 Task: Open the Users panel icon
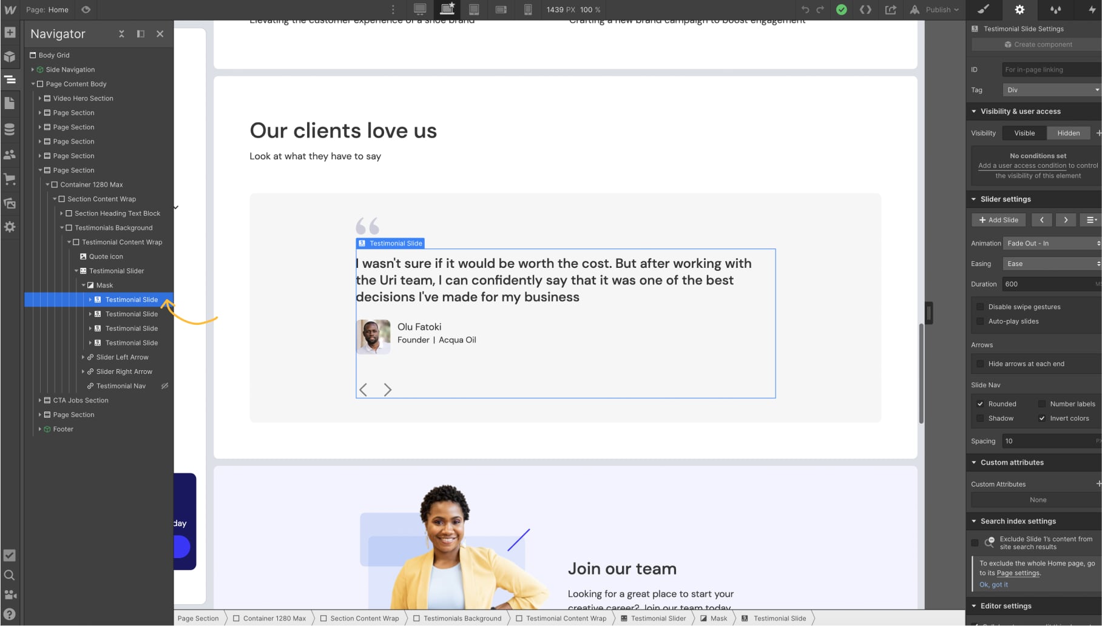[x=10, y=155]
